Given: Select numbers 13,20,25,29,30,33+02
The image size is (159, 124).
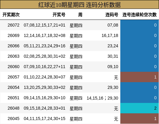Looking at the screenshot, I should (44, 87).
